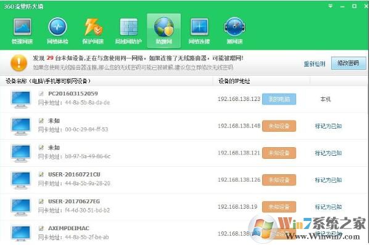Edit name of 未知 device at 192.168.138.121

point(41,148)
